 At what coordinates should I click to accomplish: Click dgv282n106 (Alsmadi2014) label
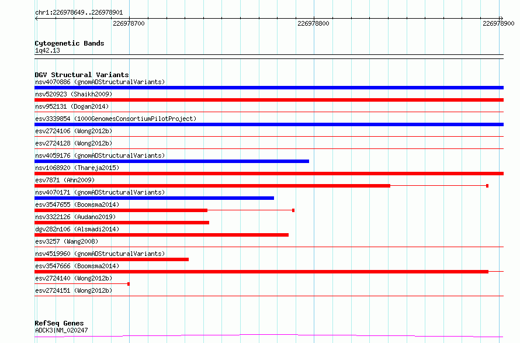click(x=77, y=229)
